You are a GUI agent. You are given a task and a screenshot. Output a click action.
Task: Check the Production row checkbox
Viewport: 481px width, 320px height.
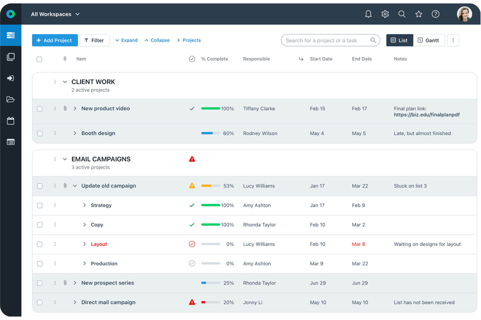tap(40, 264)
